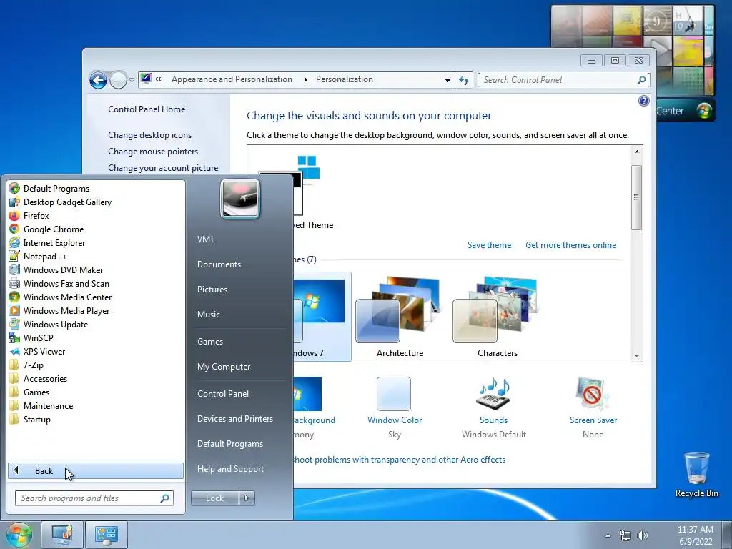
Task: Click Save theme link
Action: 489,245
